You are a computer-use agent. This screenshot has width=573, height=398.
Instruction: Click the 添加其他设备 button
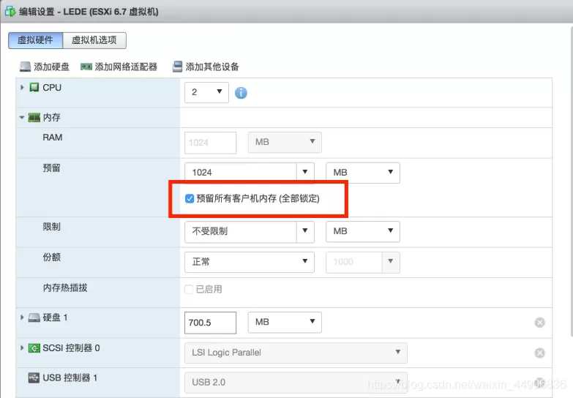(206, 67)
